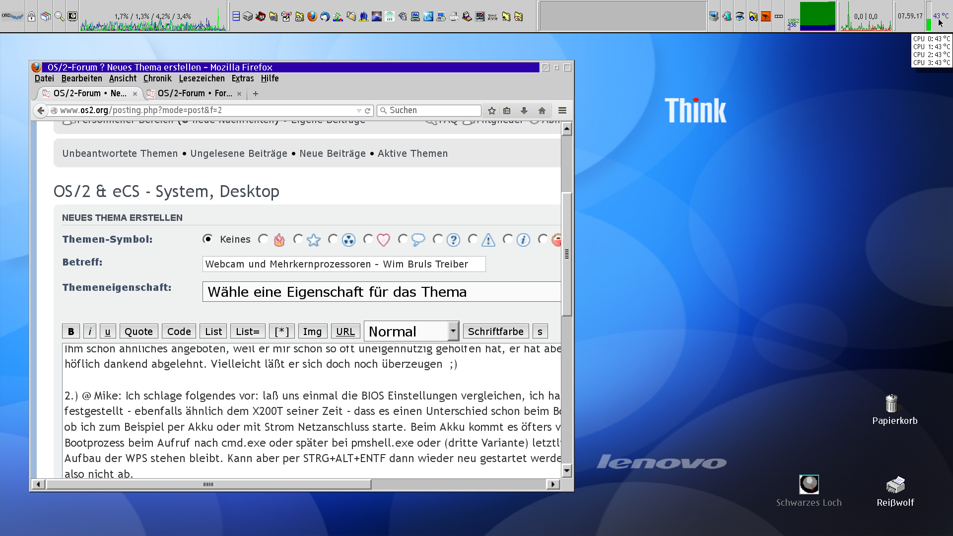Click the OS2 Warp menu button

pos(12,16)
